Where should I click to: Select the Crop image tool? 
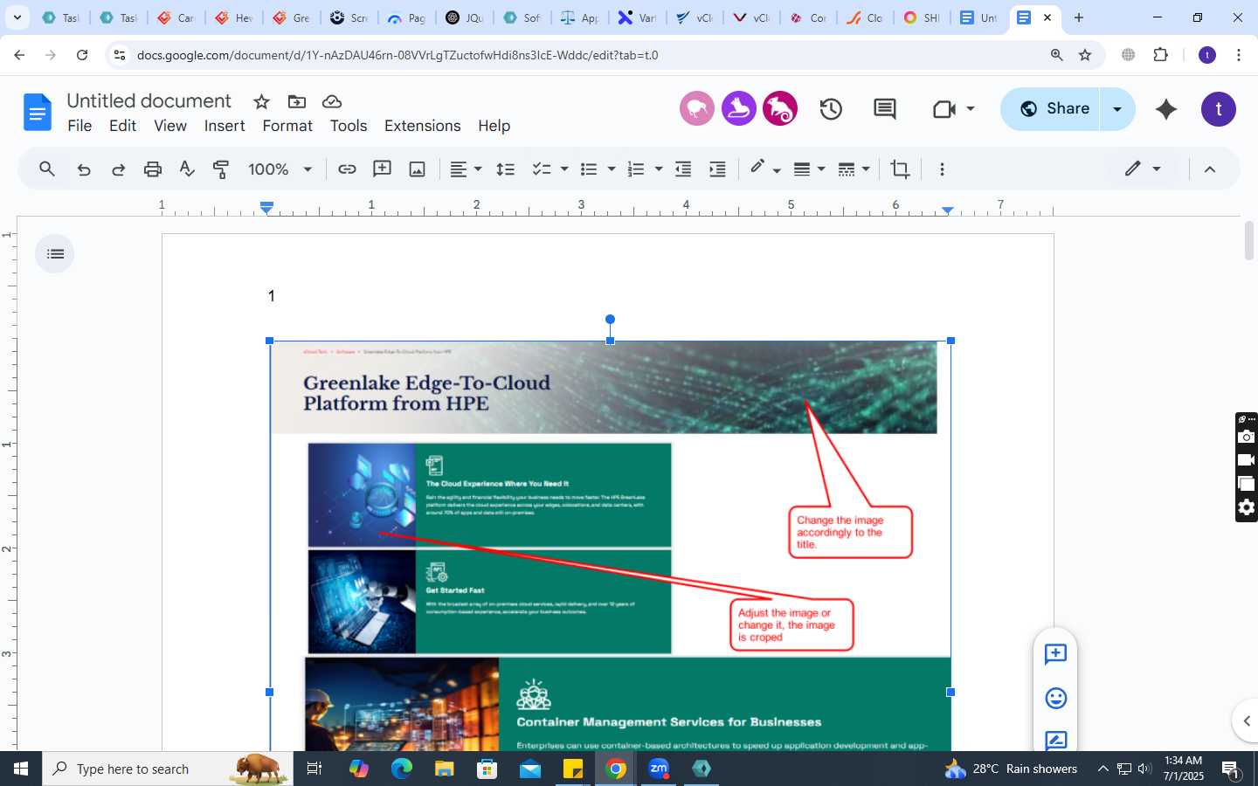click(x=900, y=169)
